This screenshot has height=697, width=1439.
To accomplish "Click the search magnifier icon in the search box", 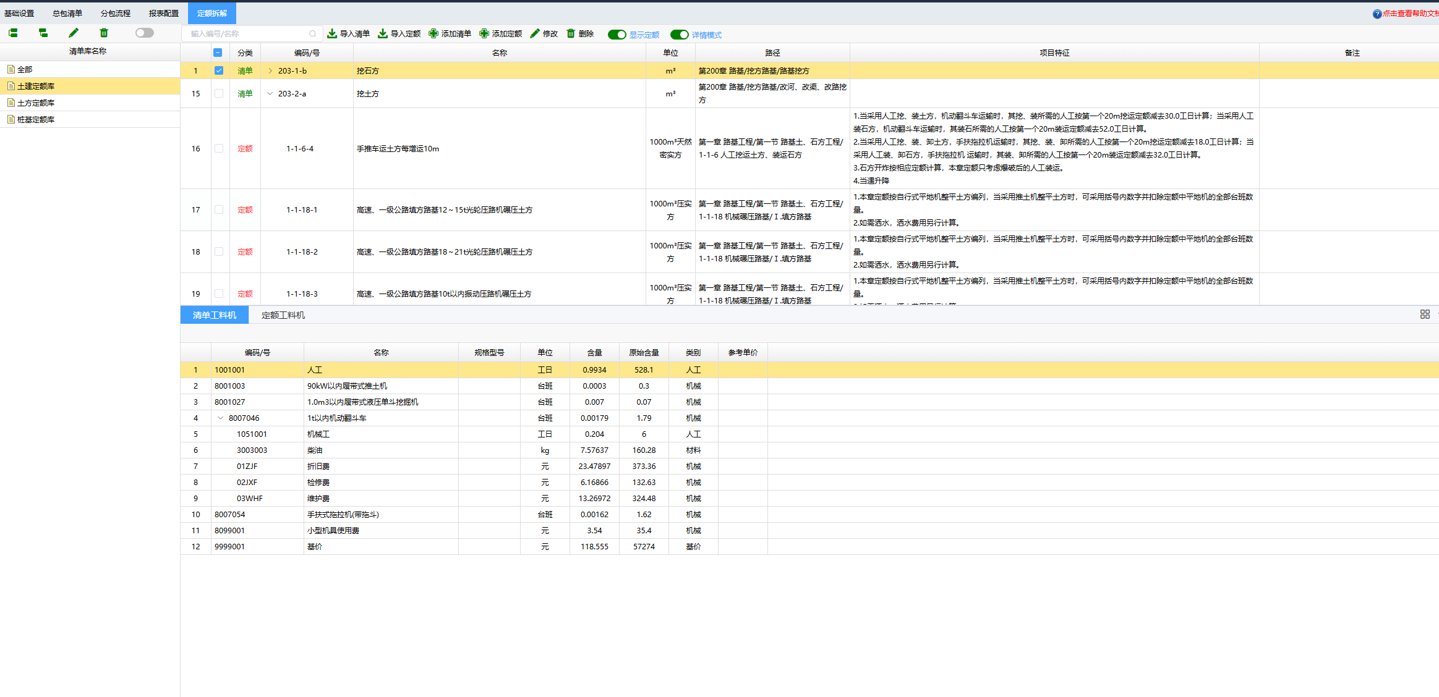I will [x=313, y=34].
